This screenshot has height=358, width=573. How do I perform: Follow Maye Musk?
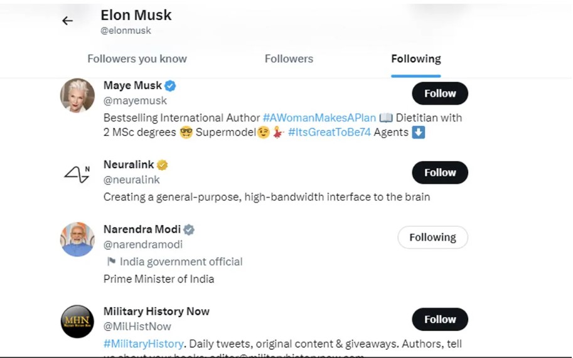[x=439, y=93]
